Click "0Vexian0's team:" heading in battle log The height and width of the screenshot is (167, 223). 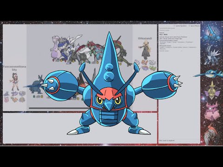click(165, 46)
